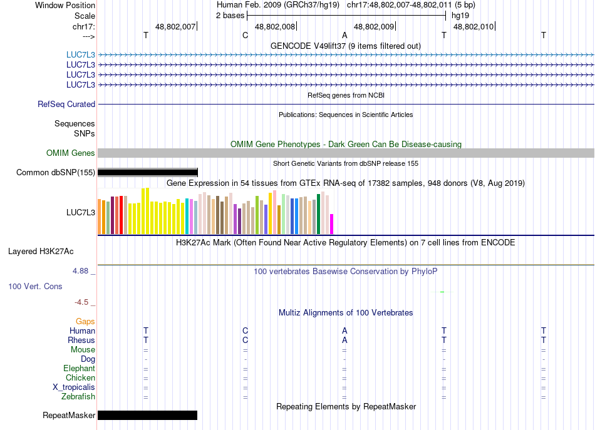Screen dimensions: 595x430
Task: Open the OMIM Genes track label
Action: coord(71,153)
